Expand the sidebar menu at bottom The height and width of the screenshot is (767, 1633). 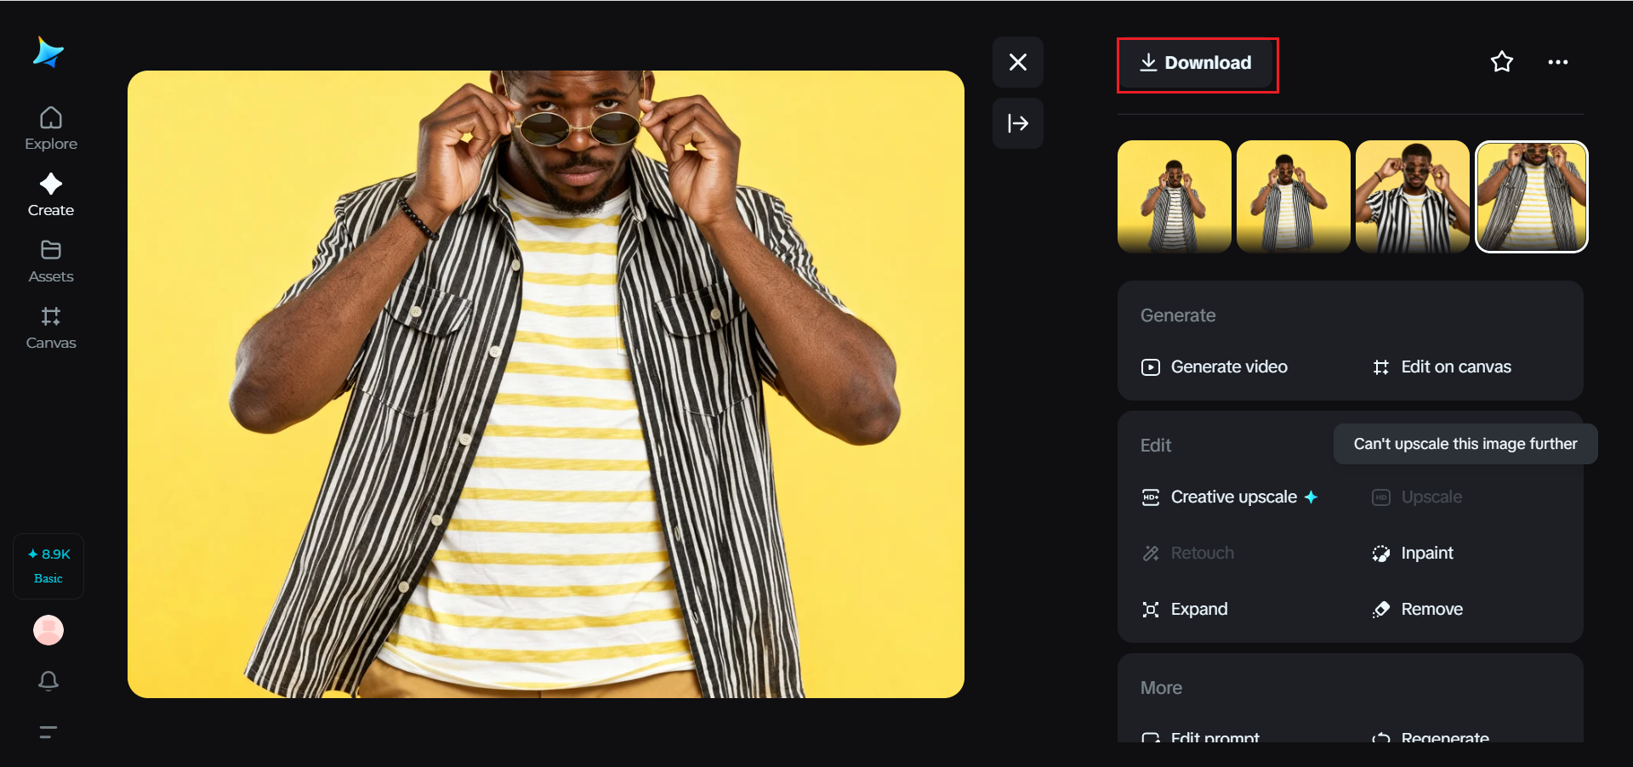coord(48,731)
